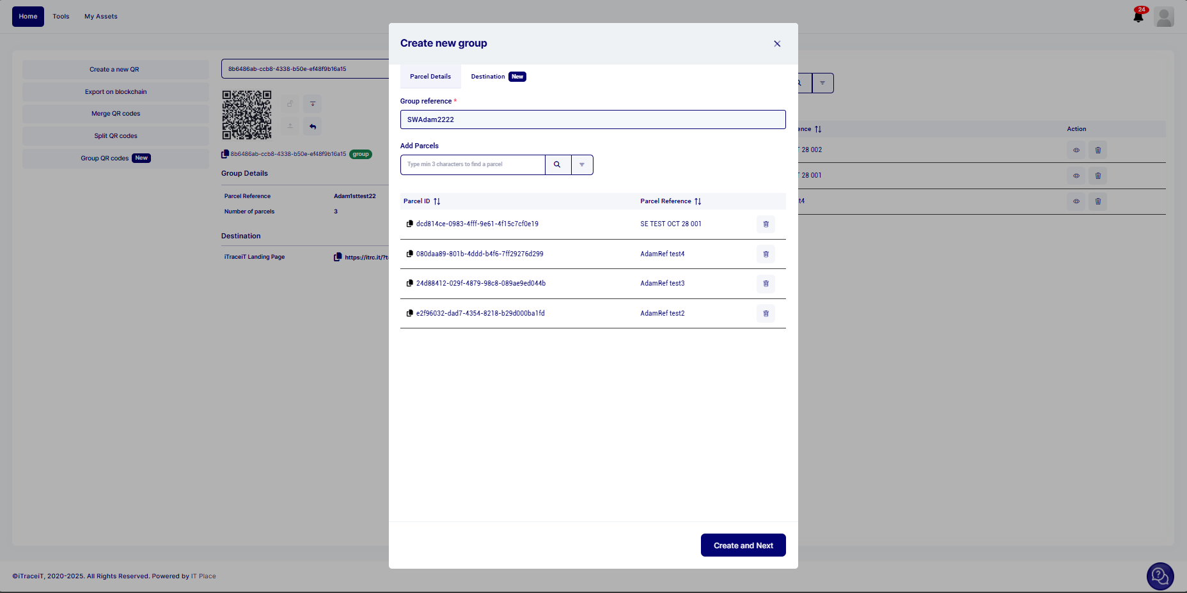Remove AdamRef test4 parcel from list
Image resolution: width=1187 pixels, height=593 pixels.
pos(766,254)
